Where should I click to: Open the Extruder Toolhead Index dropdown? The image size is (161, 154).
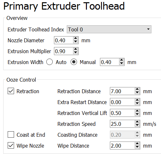click(109, 29)
